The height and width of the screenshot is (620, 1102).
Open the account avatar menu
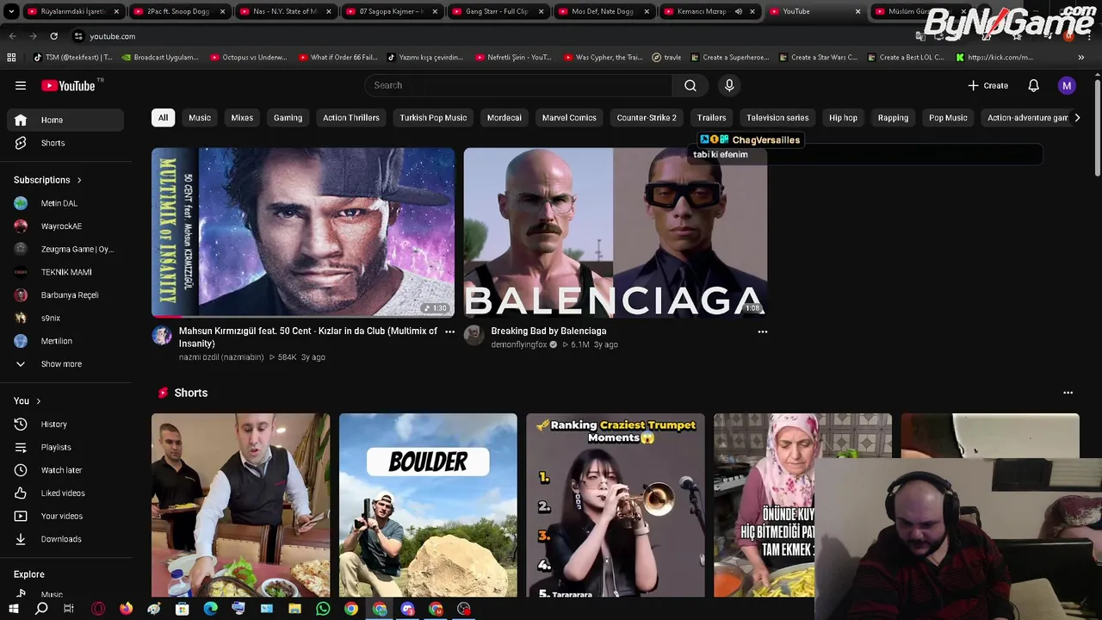(x=1067, y=85)
